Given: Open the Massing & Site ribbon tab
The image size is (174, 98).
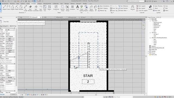Looking at the screenshot, I should [47, 4].
